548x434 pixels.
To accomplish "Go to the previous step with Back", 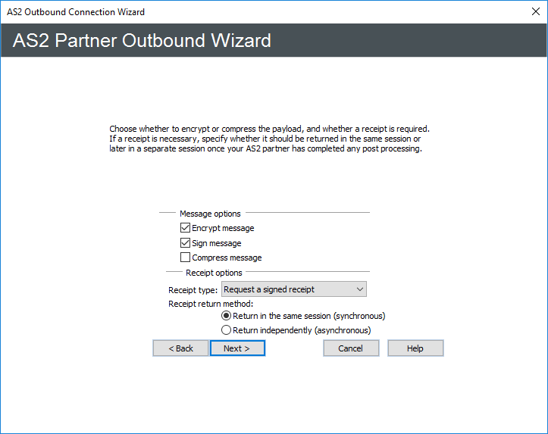I will click(x=180, y=348).
